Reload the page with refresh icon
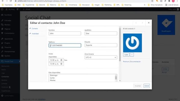Image resolution: width=180 pixels, height=101 pixels. (11, 1)
